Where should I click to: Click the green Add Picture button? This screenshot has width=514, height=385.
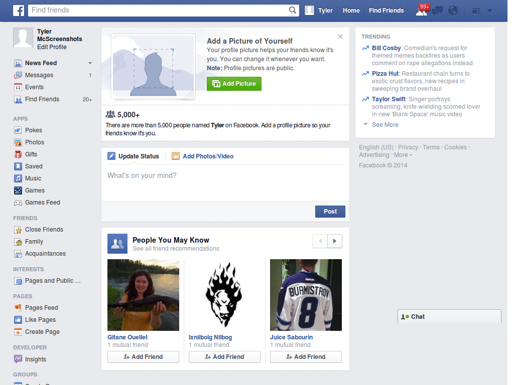[x=234, y=84]
